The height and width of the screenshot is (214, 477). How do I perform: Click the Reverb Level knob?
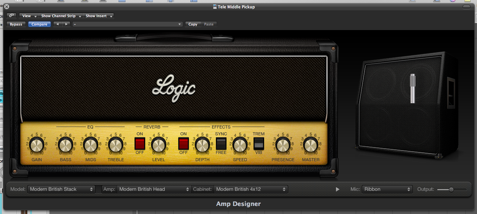coord(158,145)
